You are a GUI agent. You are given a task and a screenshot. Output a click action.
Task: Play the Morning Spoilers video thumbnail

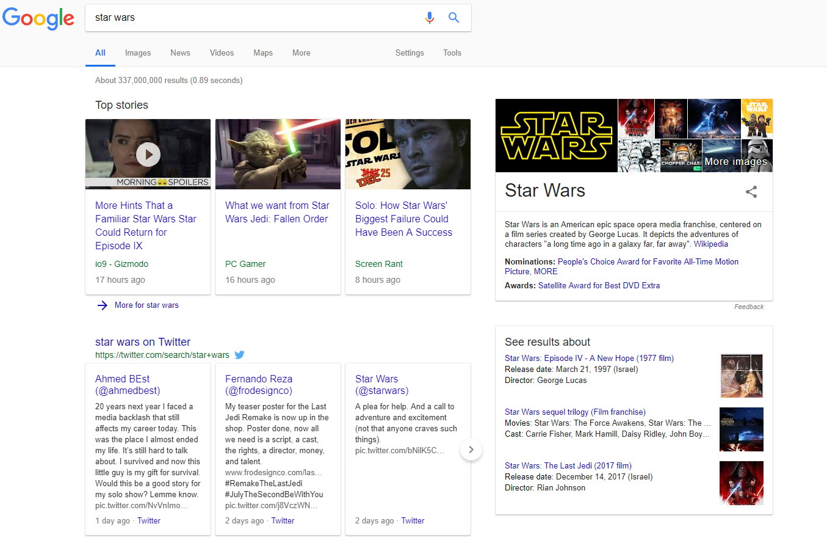pos(148,155)
